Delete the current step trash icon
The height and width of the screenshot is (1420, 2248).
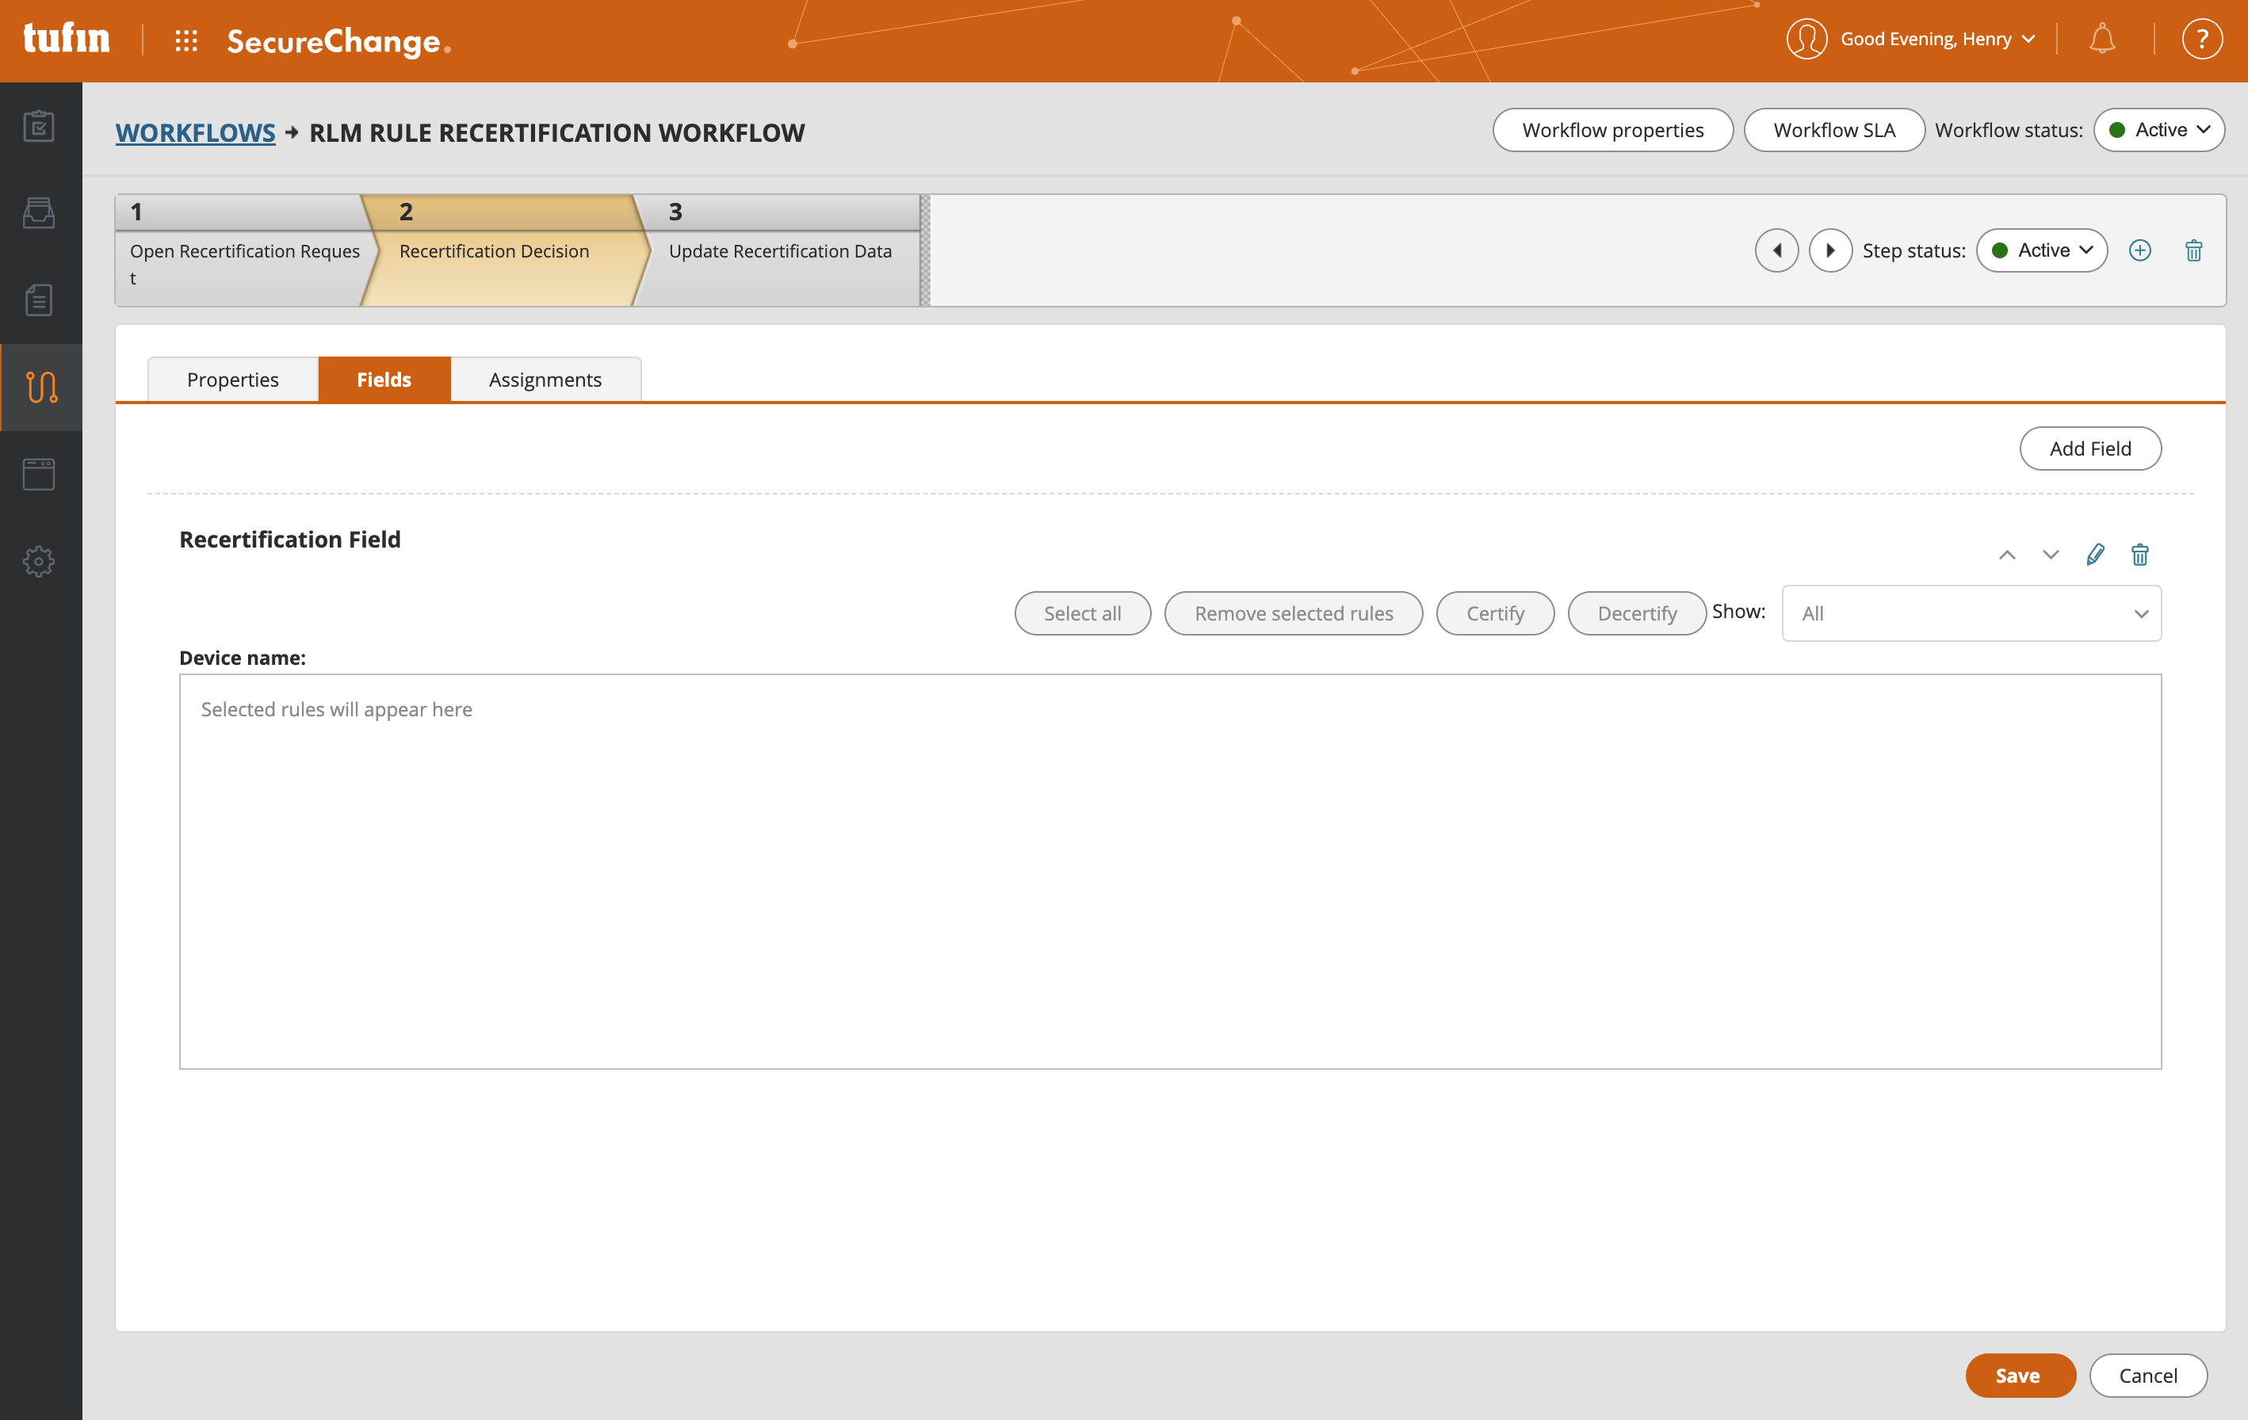(x=2194, y=250)
